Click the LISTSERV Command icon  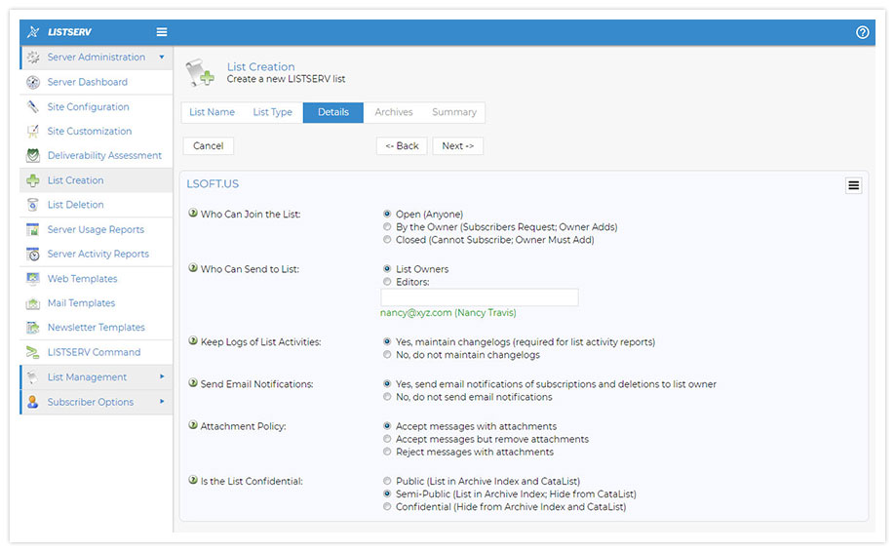click(33, 352)
